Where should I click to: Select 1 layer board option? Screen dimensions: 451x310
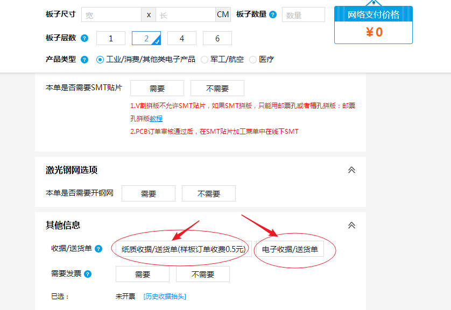(x=111, y=38)
